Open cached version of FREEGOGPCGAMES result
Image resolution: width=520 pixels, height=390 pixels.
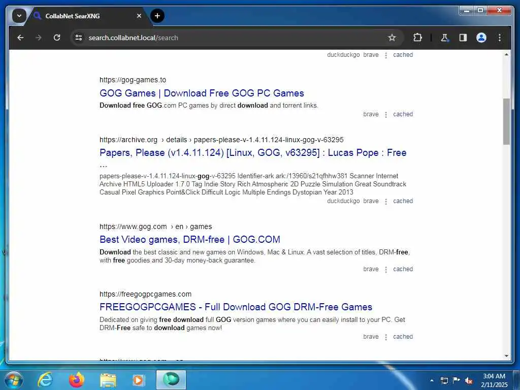tap(403, 337)
